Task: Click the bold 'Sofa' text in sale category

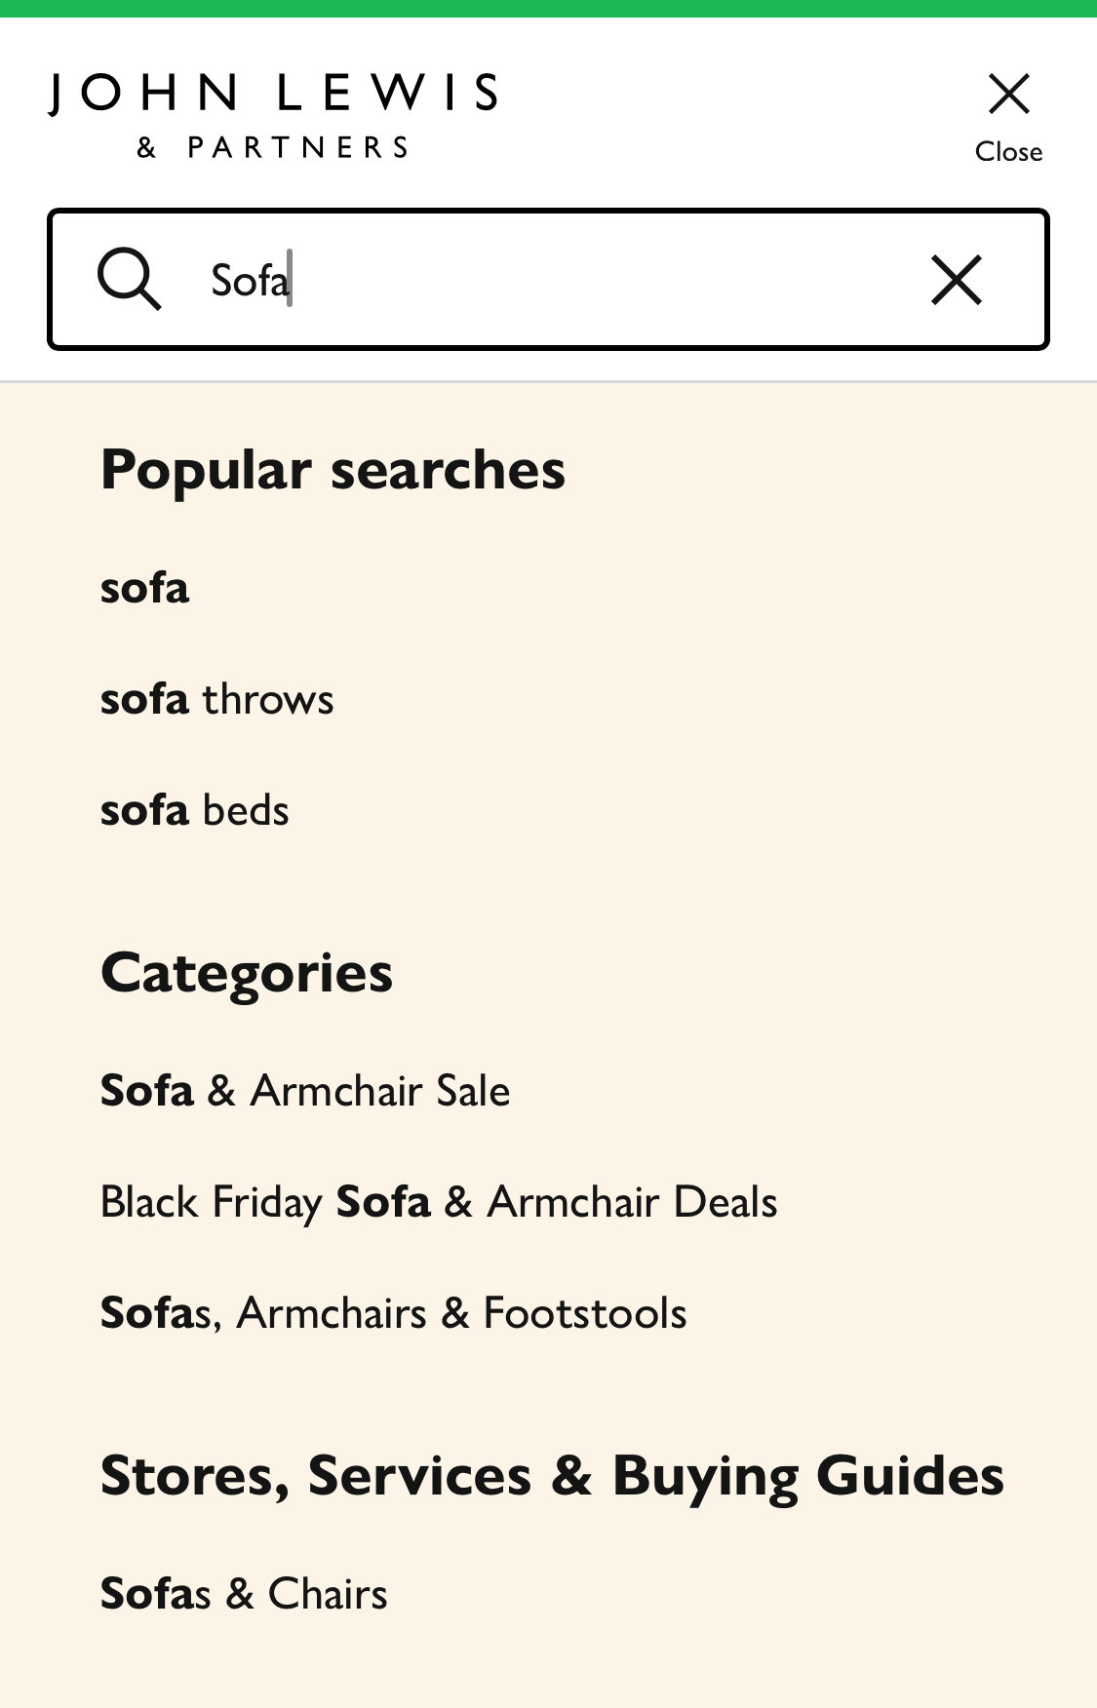Action: (x=145, y=1091)
